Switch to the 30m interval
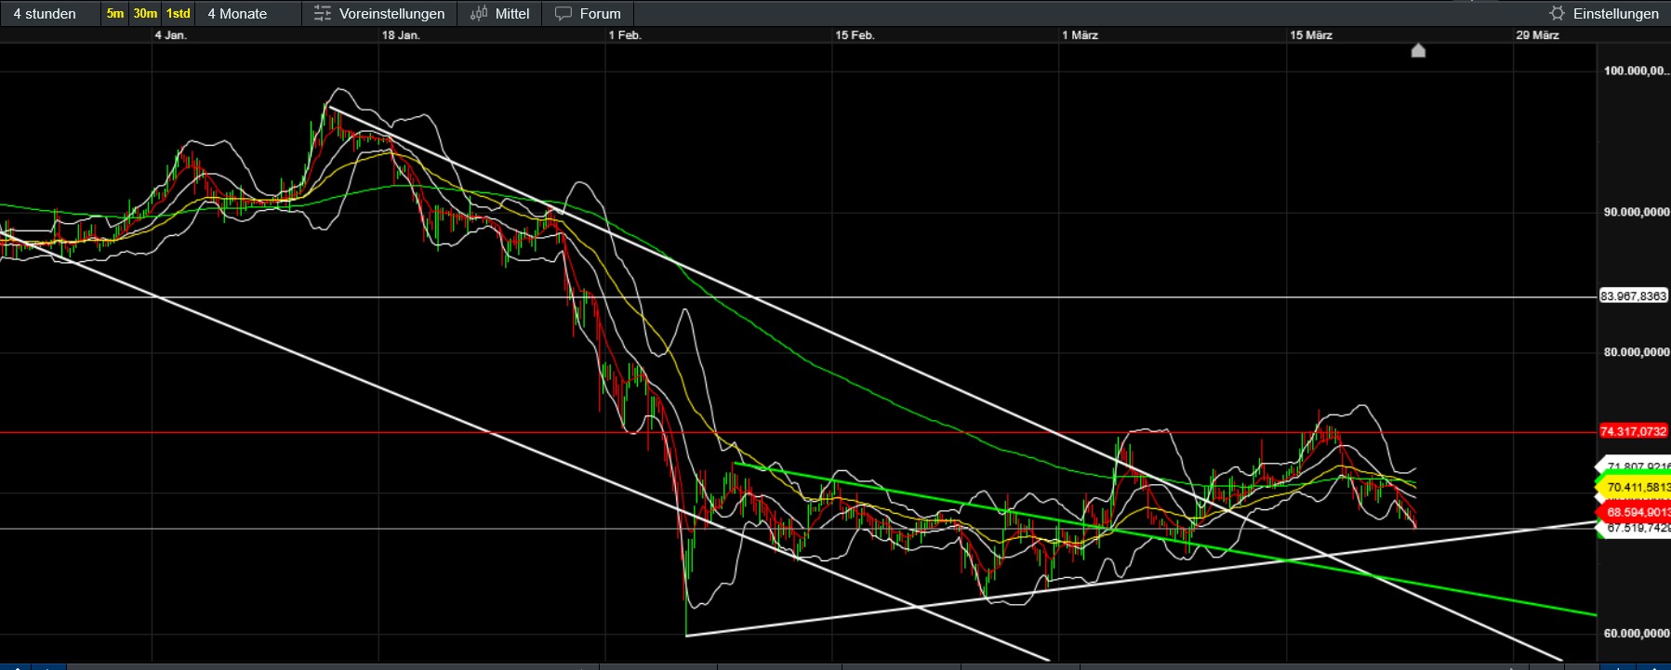The image size is (1671, 670). [x=145, y=14]
